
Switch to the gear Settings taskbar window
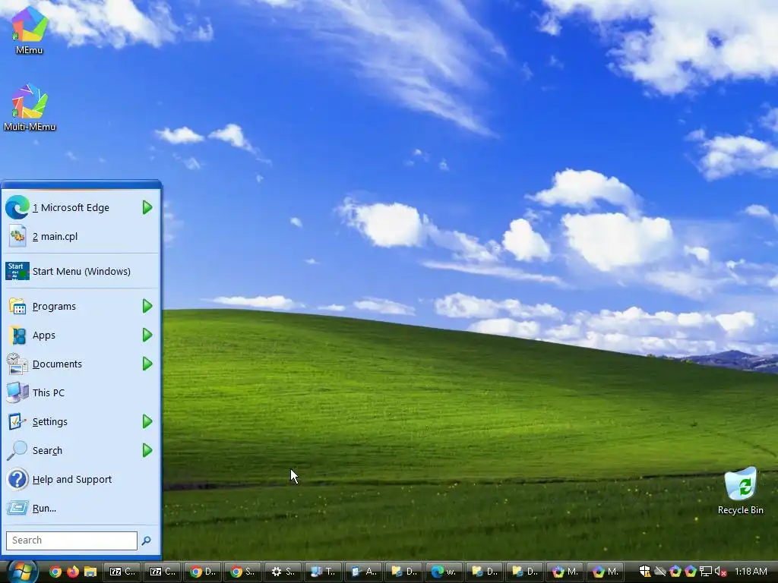coord(283,572)
